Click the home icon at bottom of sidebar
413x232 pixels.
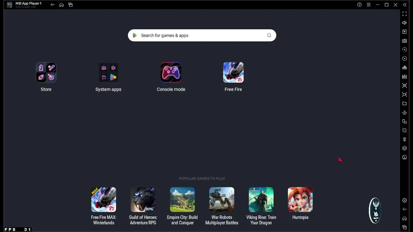(x=405, y=218)
